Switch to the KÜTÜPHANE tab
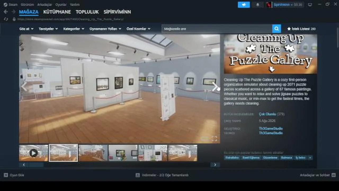 coord(57,12)
